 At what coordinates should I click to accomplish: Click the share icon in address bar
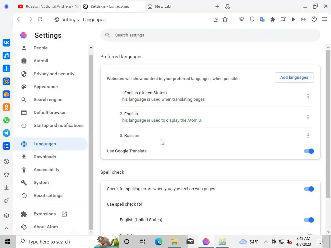(x=216, y=19)
